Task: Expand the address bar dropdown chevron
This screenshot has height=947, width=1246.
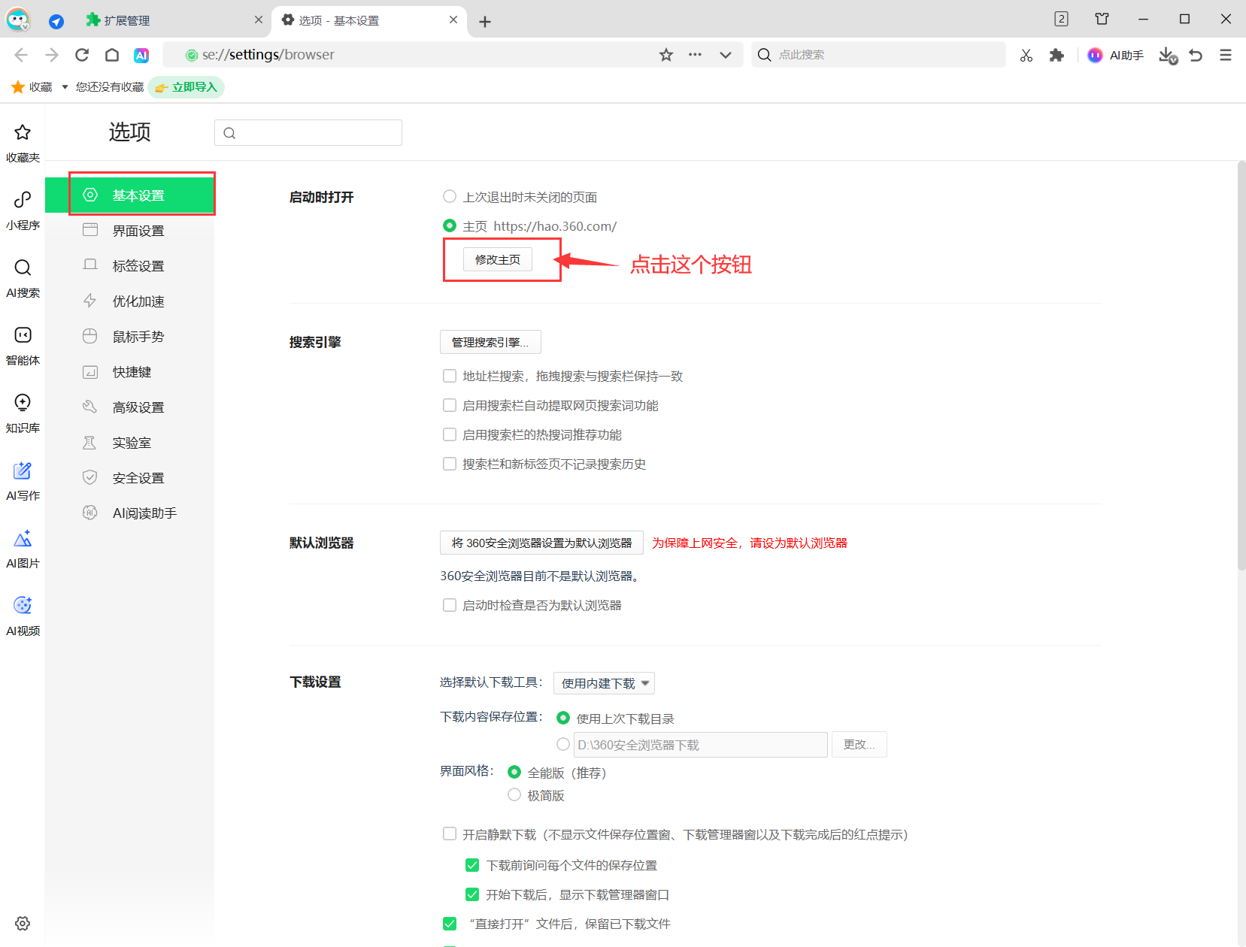Action: (725, 55)
